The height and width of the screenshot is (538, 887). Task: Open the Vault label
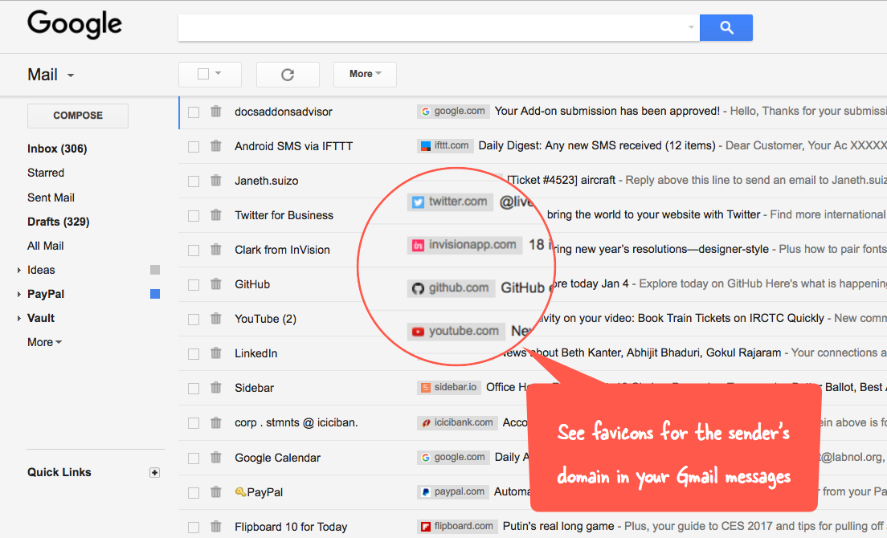[x=41, y=318]
